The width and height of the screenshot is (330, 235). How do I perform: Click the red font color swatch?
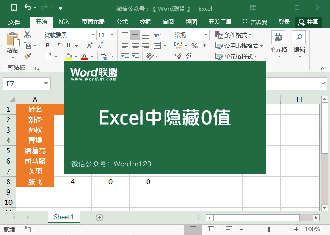point(84,57)
